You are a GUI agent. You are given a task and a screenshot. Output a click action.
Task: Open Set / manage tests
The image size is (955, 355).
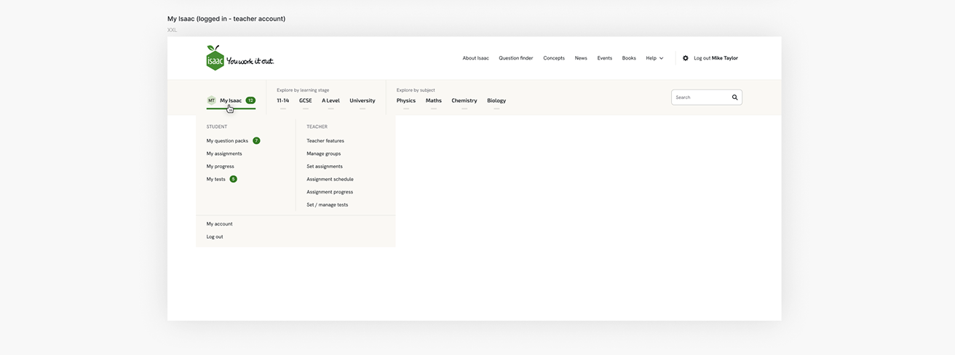point(328,204)
